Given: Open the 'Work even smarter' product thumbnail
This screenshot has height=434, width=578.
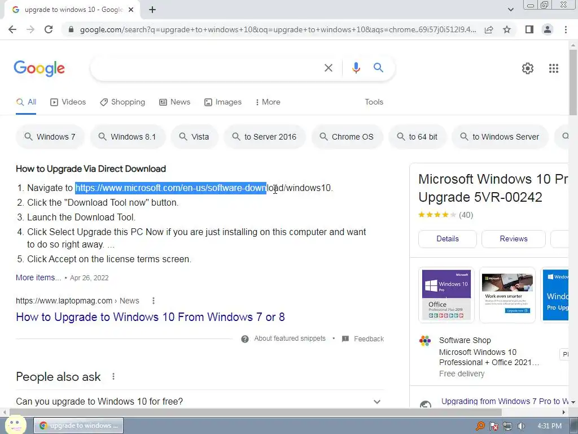Looking at the screenshot, I should [x=507, y=295].
